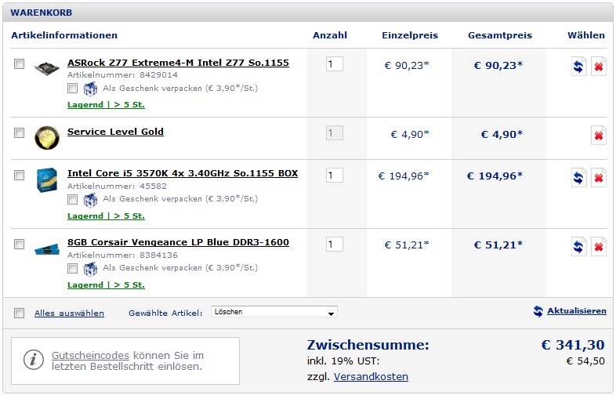
Task: Open the Gutscheincodes link
Action: point(90,355)
